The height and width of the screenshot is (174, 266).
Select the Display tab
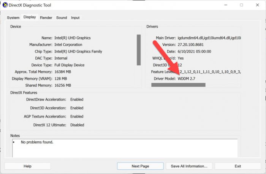click(x=30, y=17)
